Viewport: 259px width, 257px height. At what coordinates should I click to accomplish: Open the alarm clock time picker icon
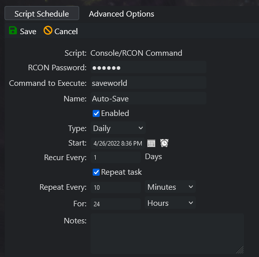click(164, 143)
